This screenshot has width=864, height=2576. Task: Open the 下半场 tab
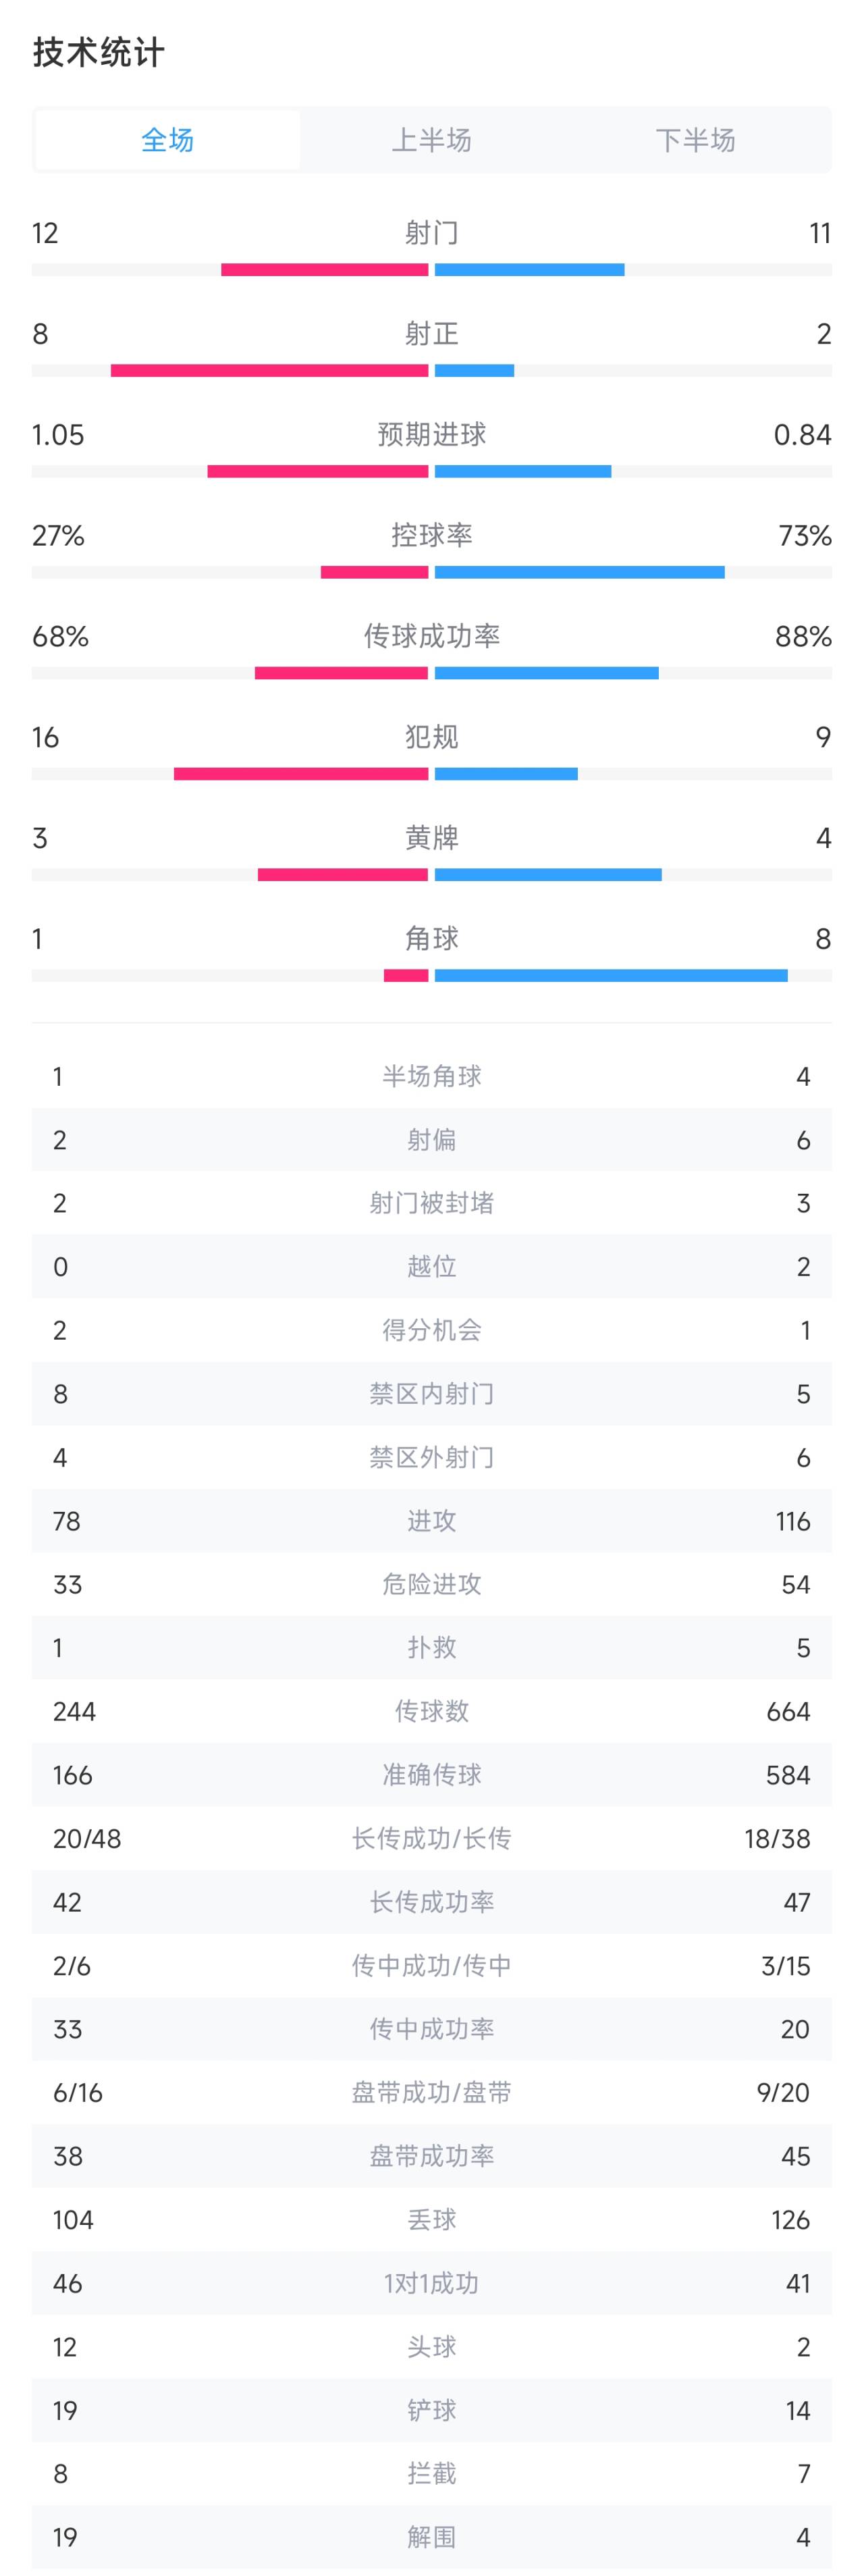tap(695, 140)
